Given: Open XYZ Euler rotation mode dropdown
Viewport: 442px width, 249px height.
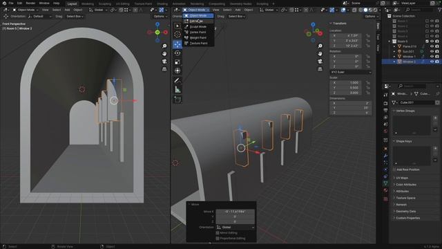Looking at the screenshot, I should pyautogui.click(x=351, y=72).
